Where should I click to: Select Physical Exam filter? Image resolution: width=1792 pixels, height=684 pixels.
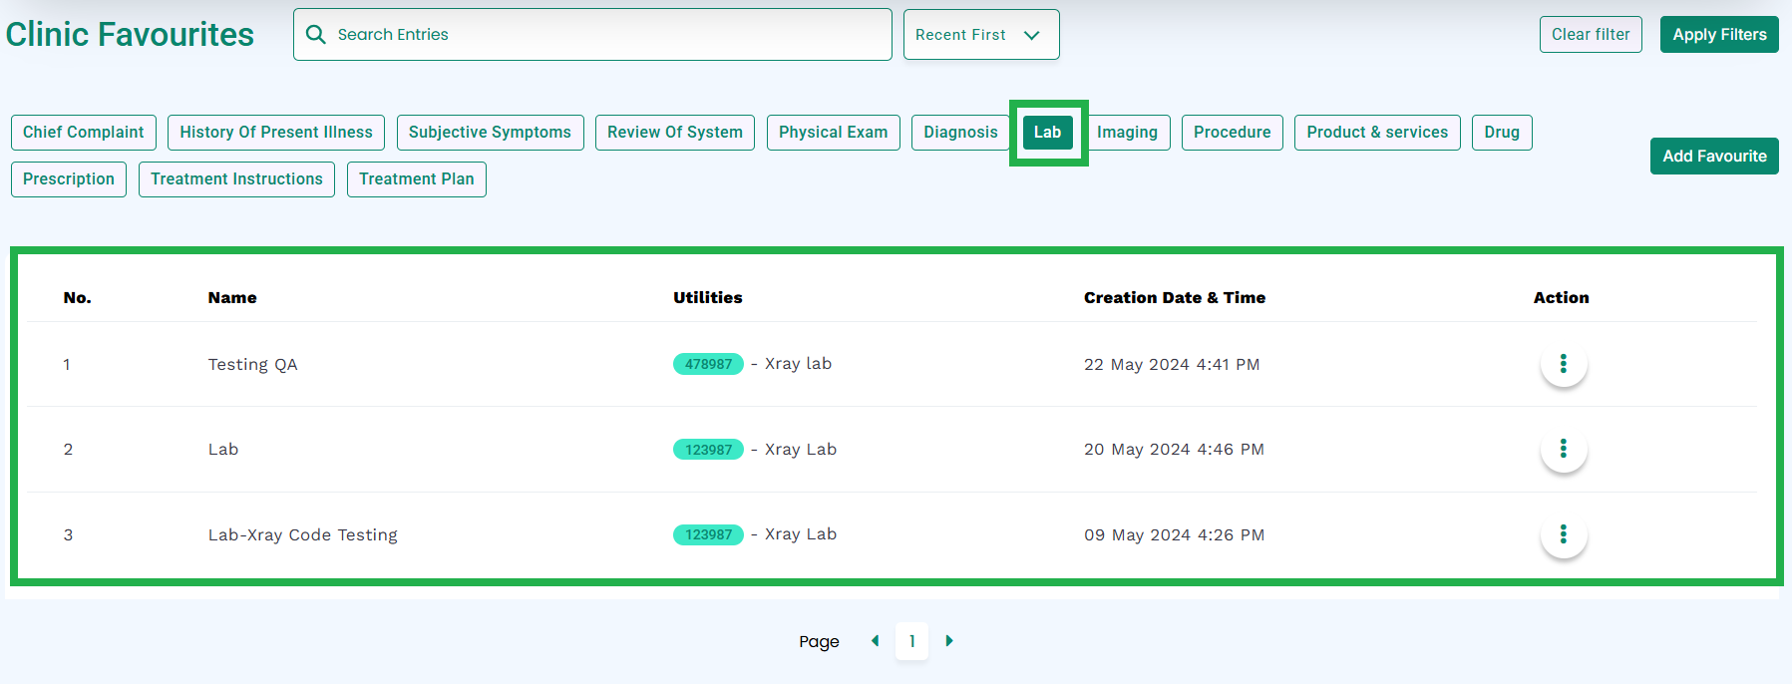834,133
